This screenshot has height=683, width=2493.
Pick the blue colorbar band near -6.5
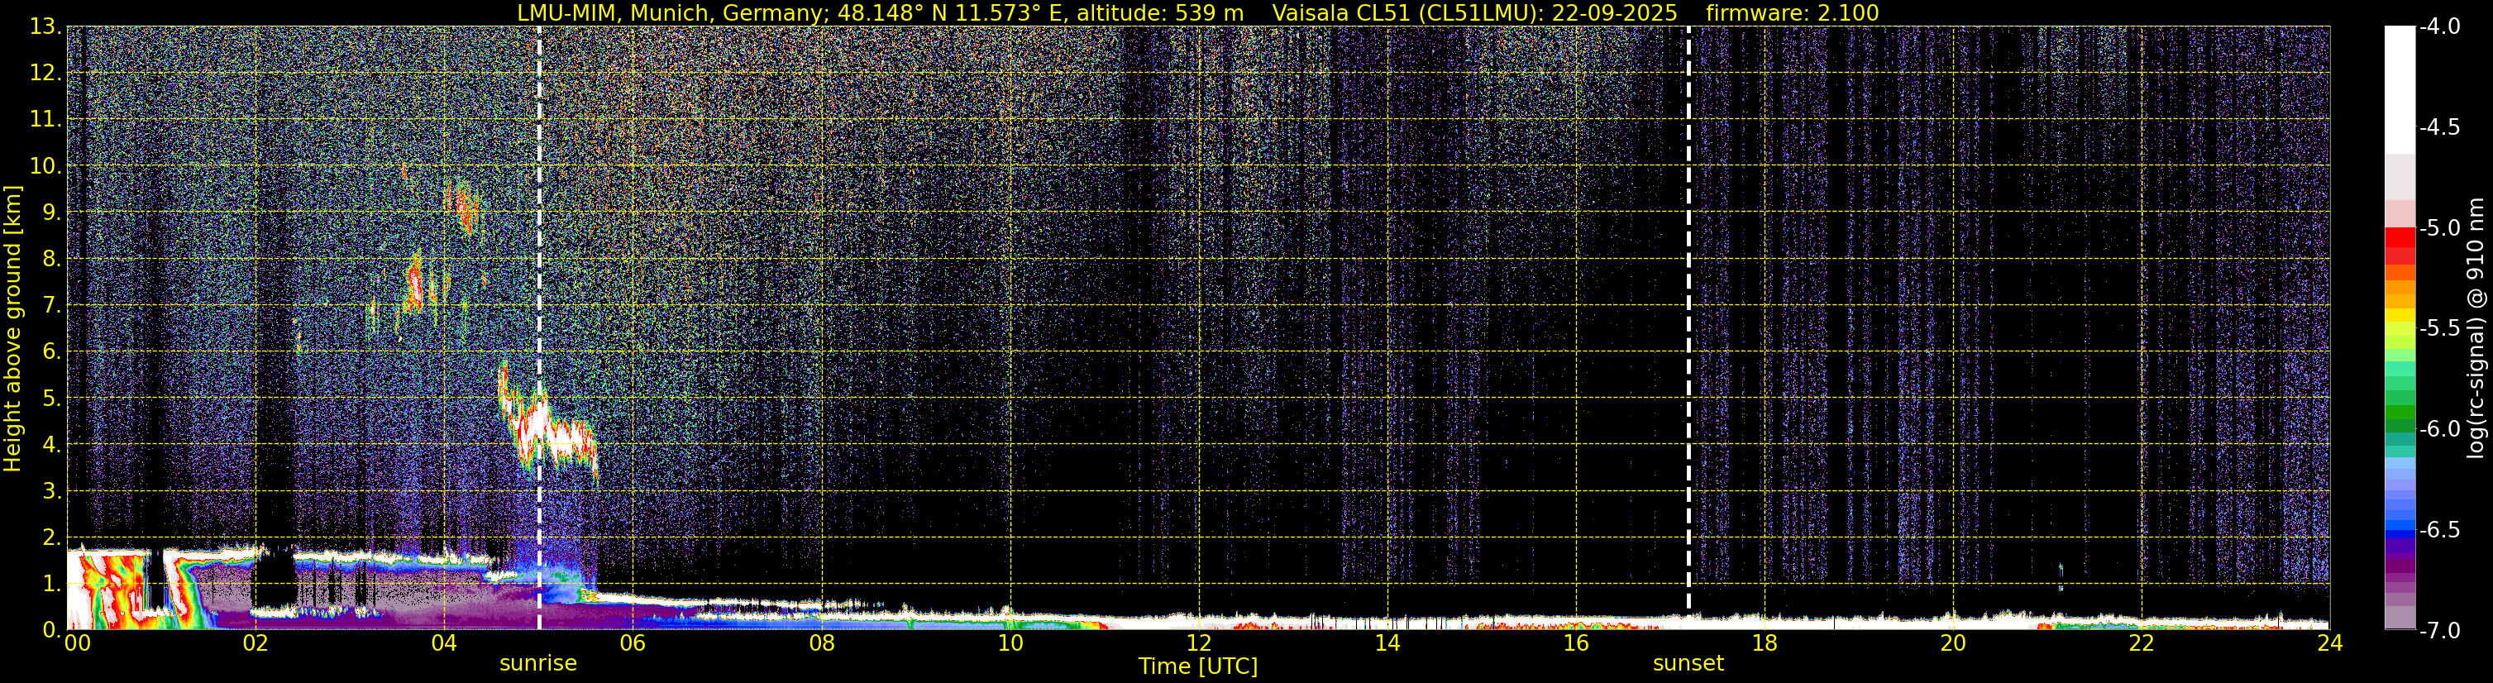[x=2399, y=528]
